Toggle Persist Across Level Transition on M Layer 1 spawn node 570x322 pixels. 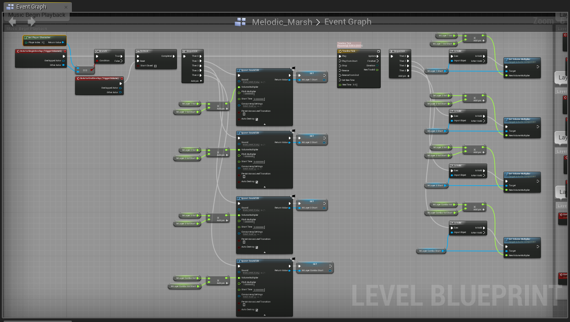(x=244, y=114)
